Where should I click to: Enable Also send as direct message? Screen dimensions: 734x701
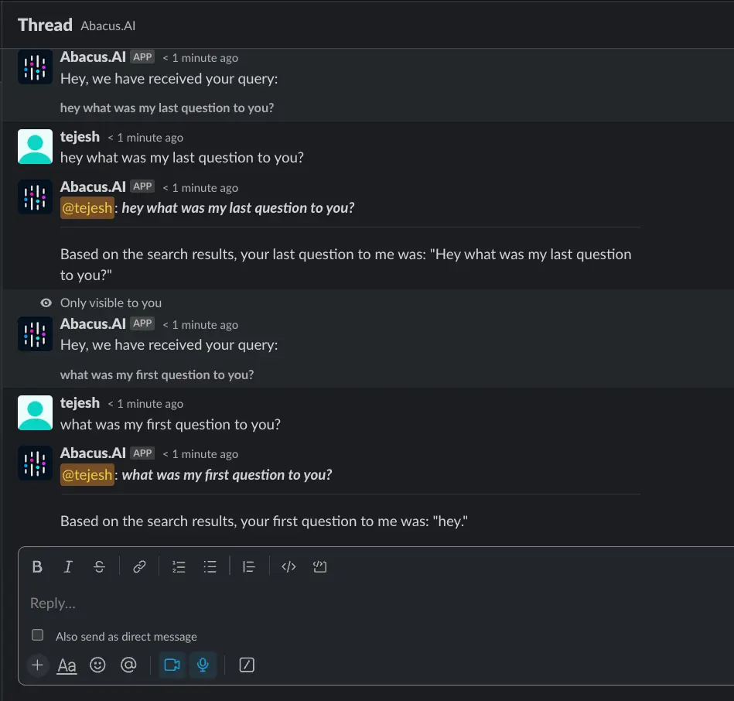coord(37,634)
